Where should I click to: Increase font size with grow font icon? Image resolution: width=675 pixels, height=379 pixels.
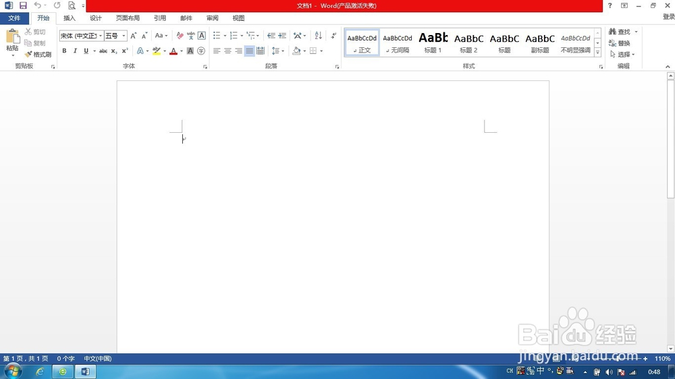click(134, 36)
